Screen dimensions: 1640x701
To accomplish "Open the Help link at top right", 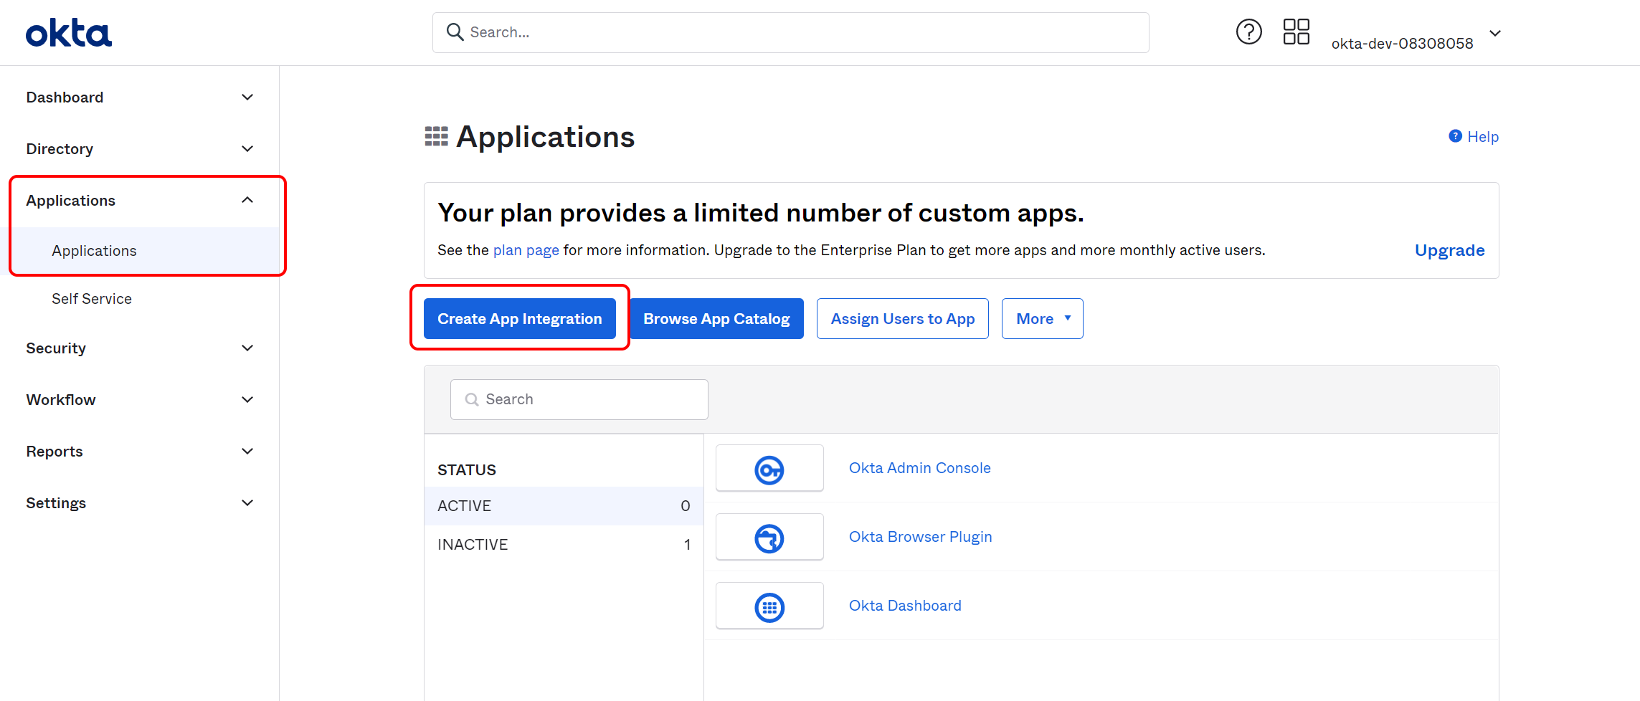I will click(1482, 136).
